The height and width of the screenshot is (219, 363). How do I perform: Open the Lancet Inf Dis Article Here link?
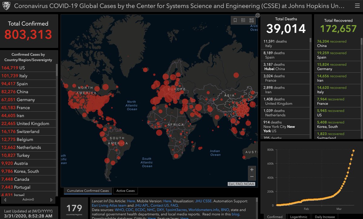click(x=131, y=201)
